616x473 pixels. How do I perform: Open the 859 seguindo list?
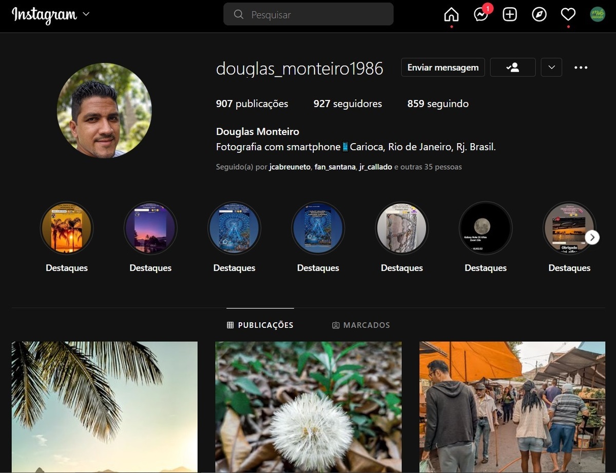pos(438,104)
